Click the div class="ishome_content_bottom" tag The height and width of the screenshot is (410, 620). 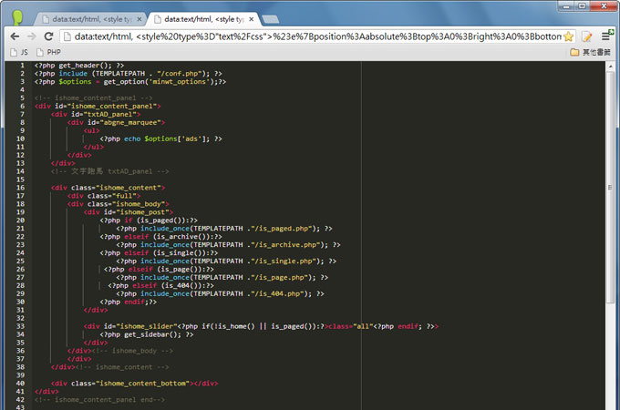134,384
